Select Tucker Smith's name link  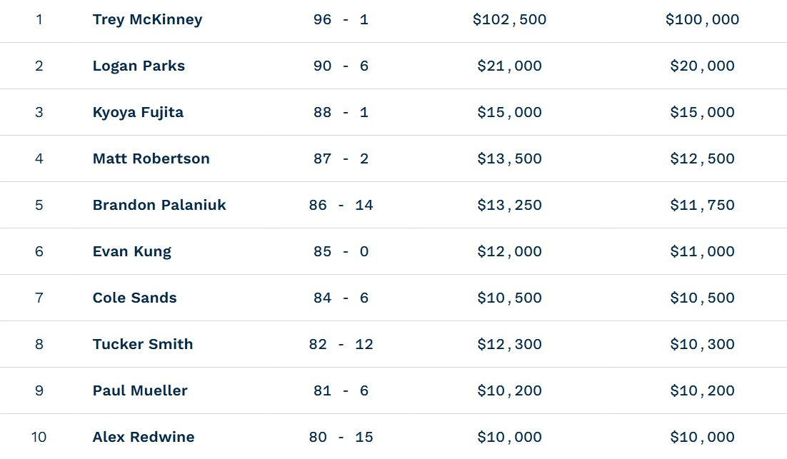coord(143,344)
